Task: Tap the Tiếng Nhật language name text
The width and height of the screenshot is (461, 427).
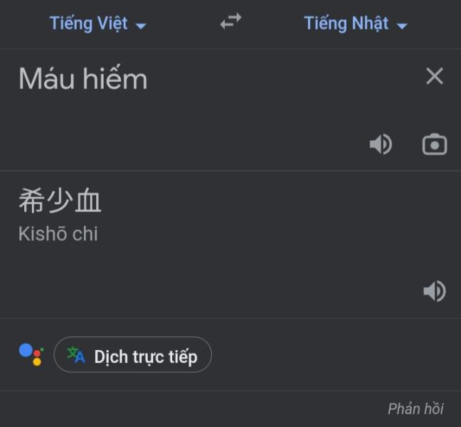Action: 346,23
